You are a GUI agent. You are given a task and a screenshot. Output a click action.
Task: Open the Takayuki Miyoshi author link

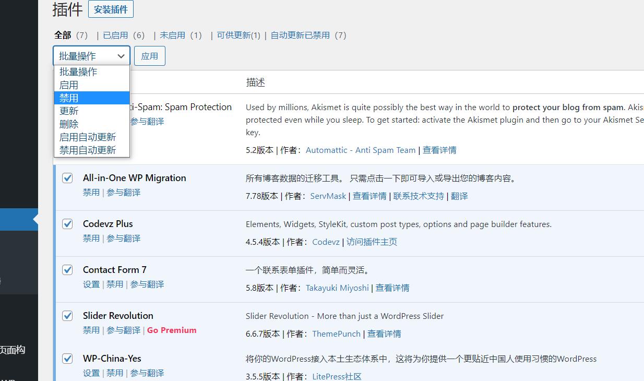click(x=337, y=288)
